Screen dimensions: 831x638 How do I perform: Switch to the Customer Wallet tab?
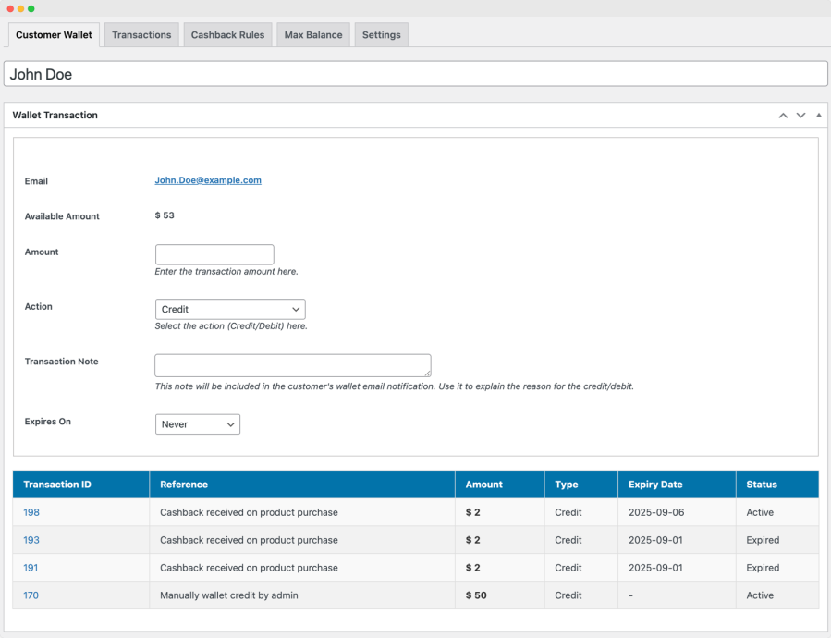(x=54, y=35)
